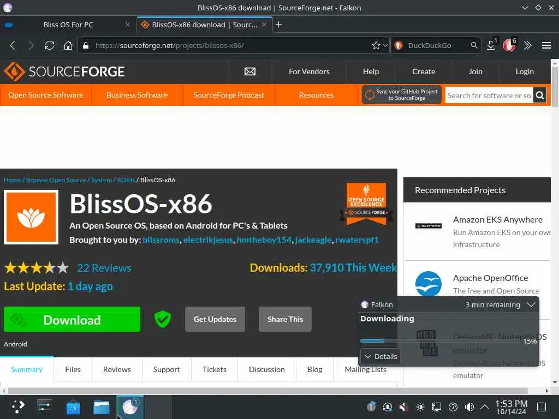Click the download progress bar at 15%

tap(441, 341)
